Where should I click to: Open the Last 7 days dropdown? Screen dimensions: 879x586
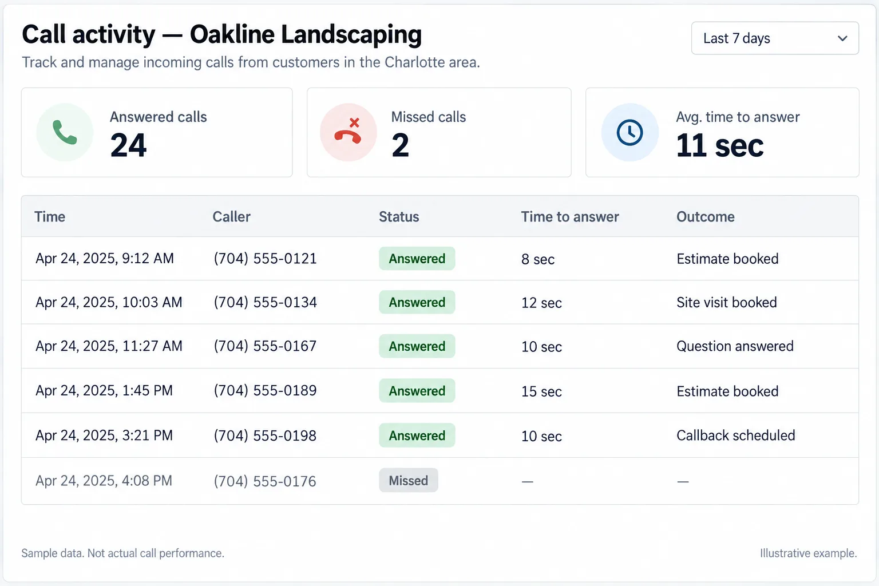coord(775,38)
